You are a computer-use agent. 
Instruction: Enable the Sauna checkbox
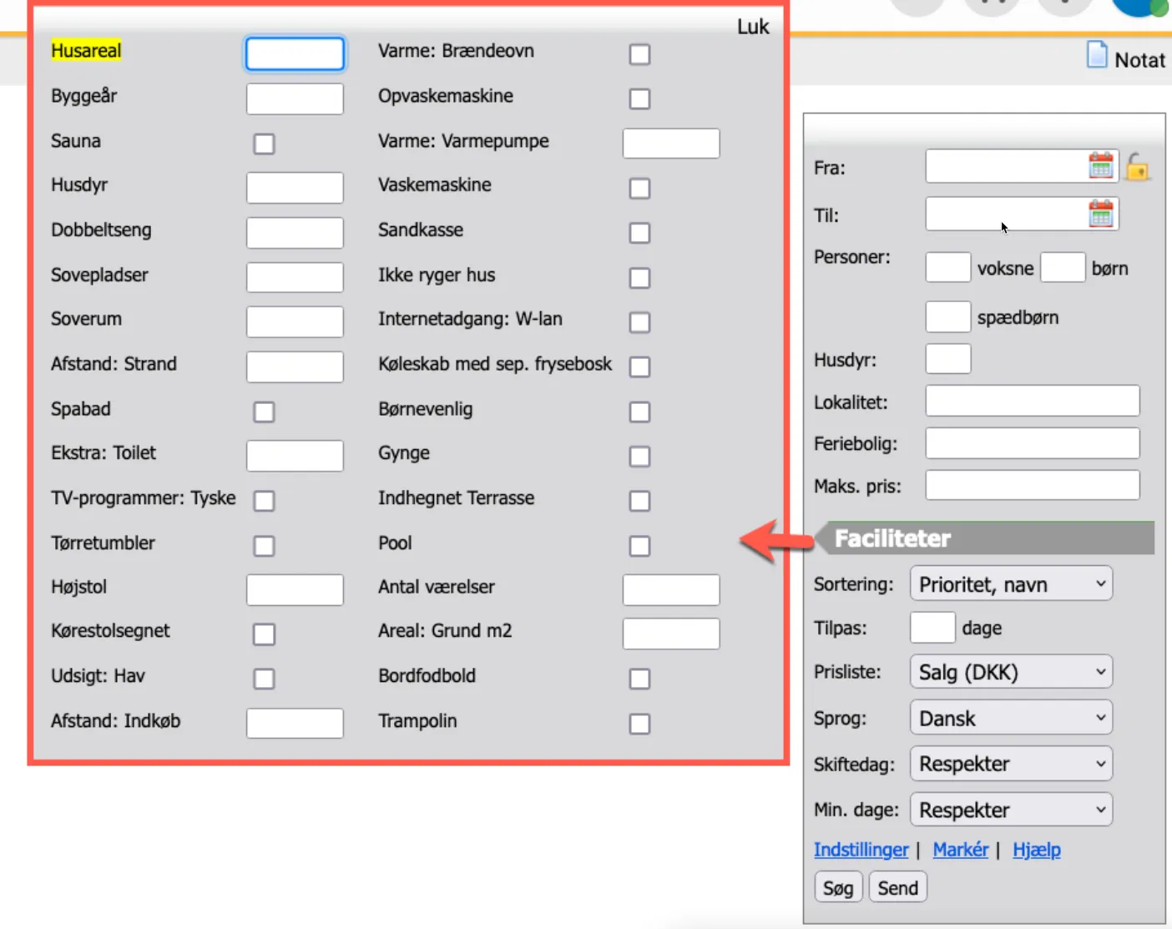264,144
